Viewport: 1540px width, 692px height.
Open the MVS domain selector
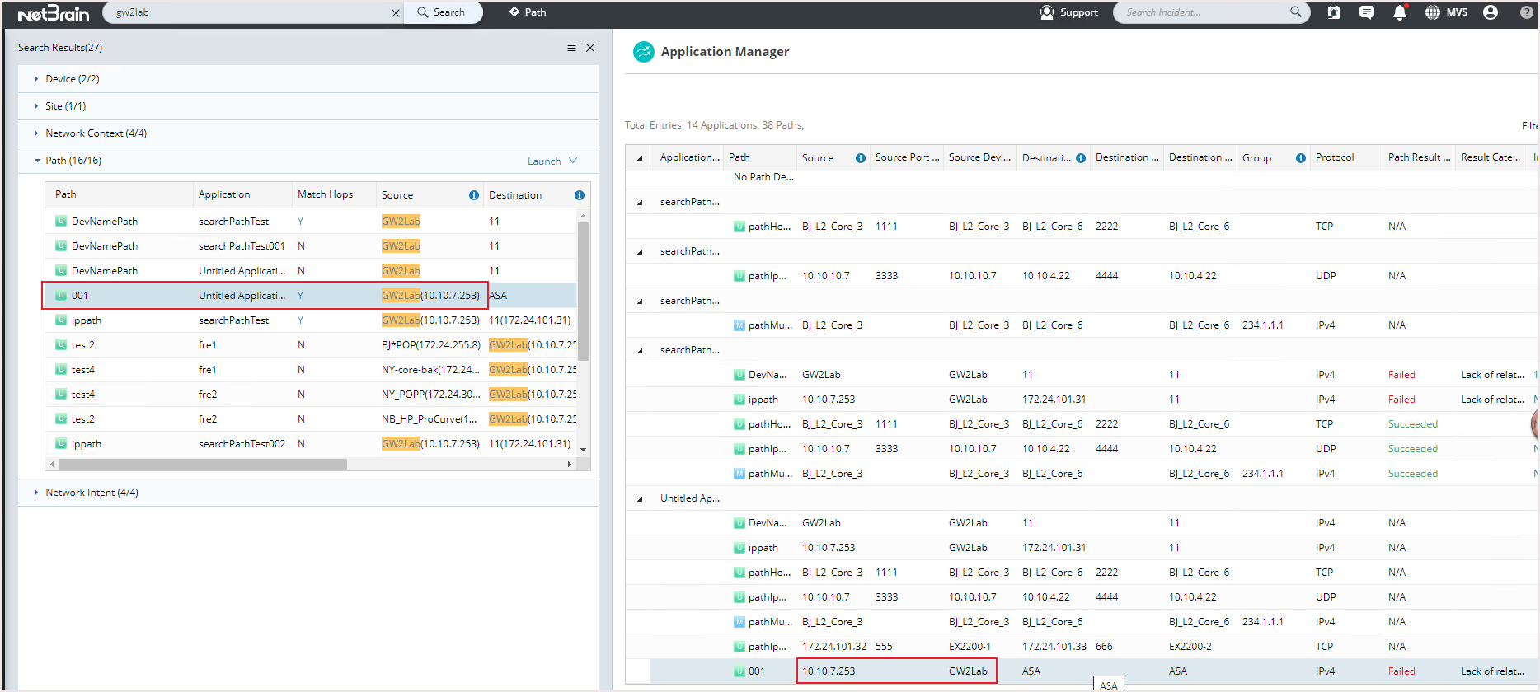click(1447, 12)
